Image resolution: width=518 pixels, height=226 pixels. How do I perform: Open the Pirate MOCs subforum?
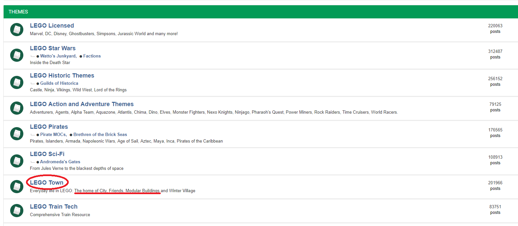(x=53, y=135)
